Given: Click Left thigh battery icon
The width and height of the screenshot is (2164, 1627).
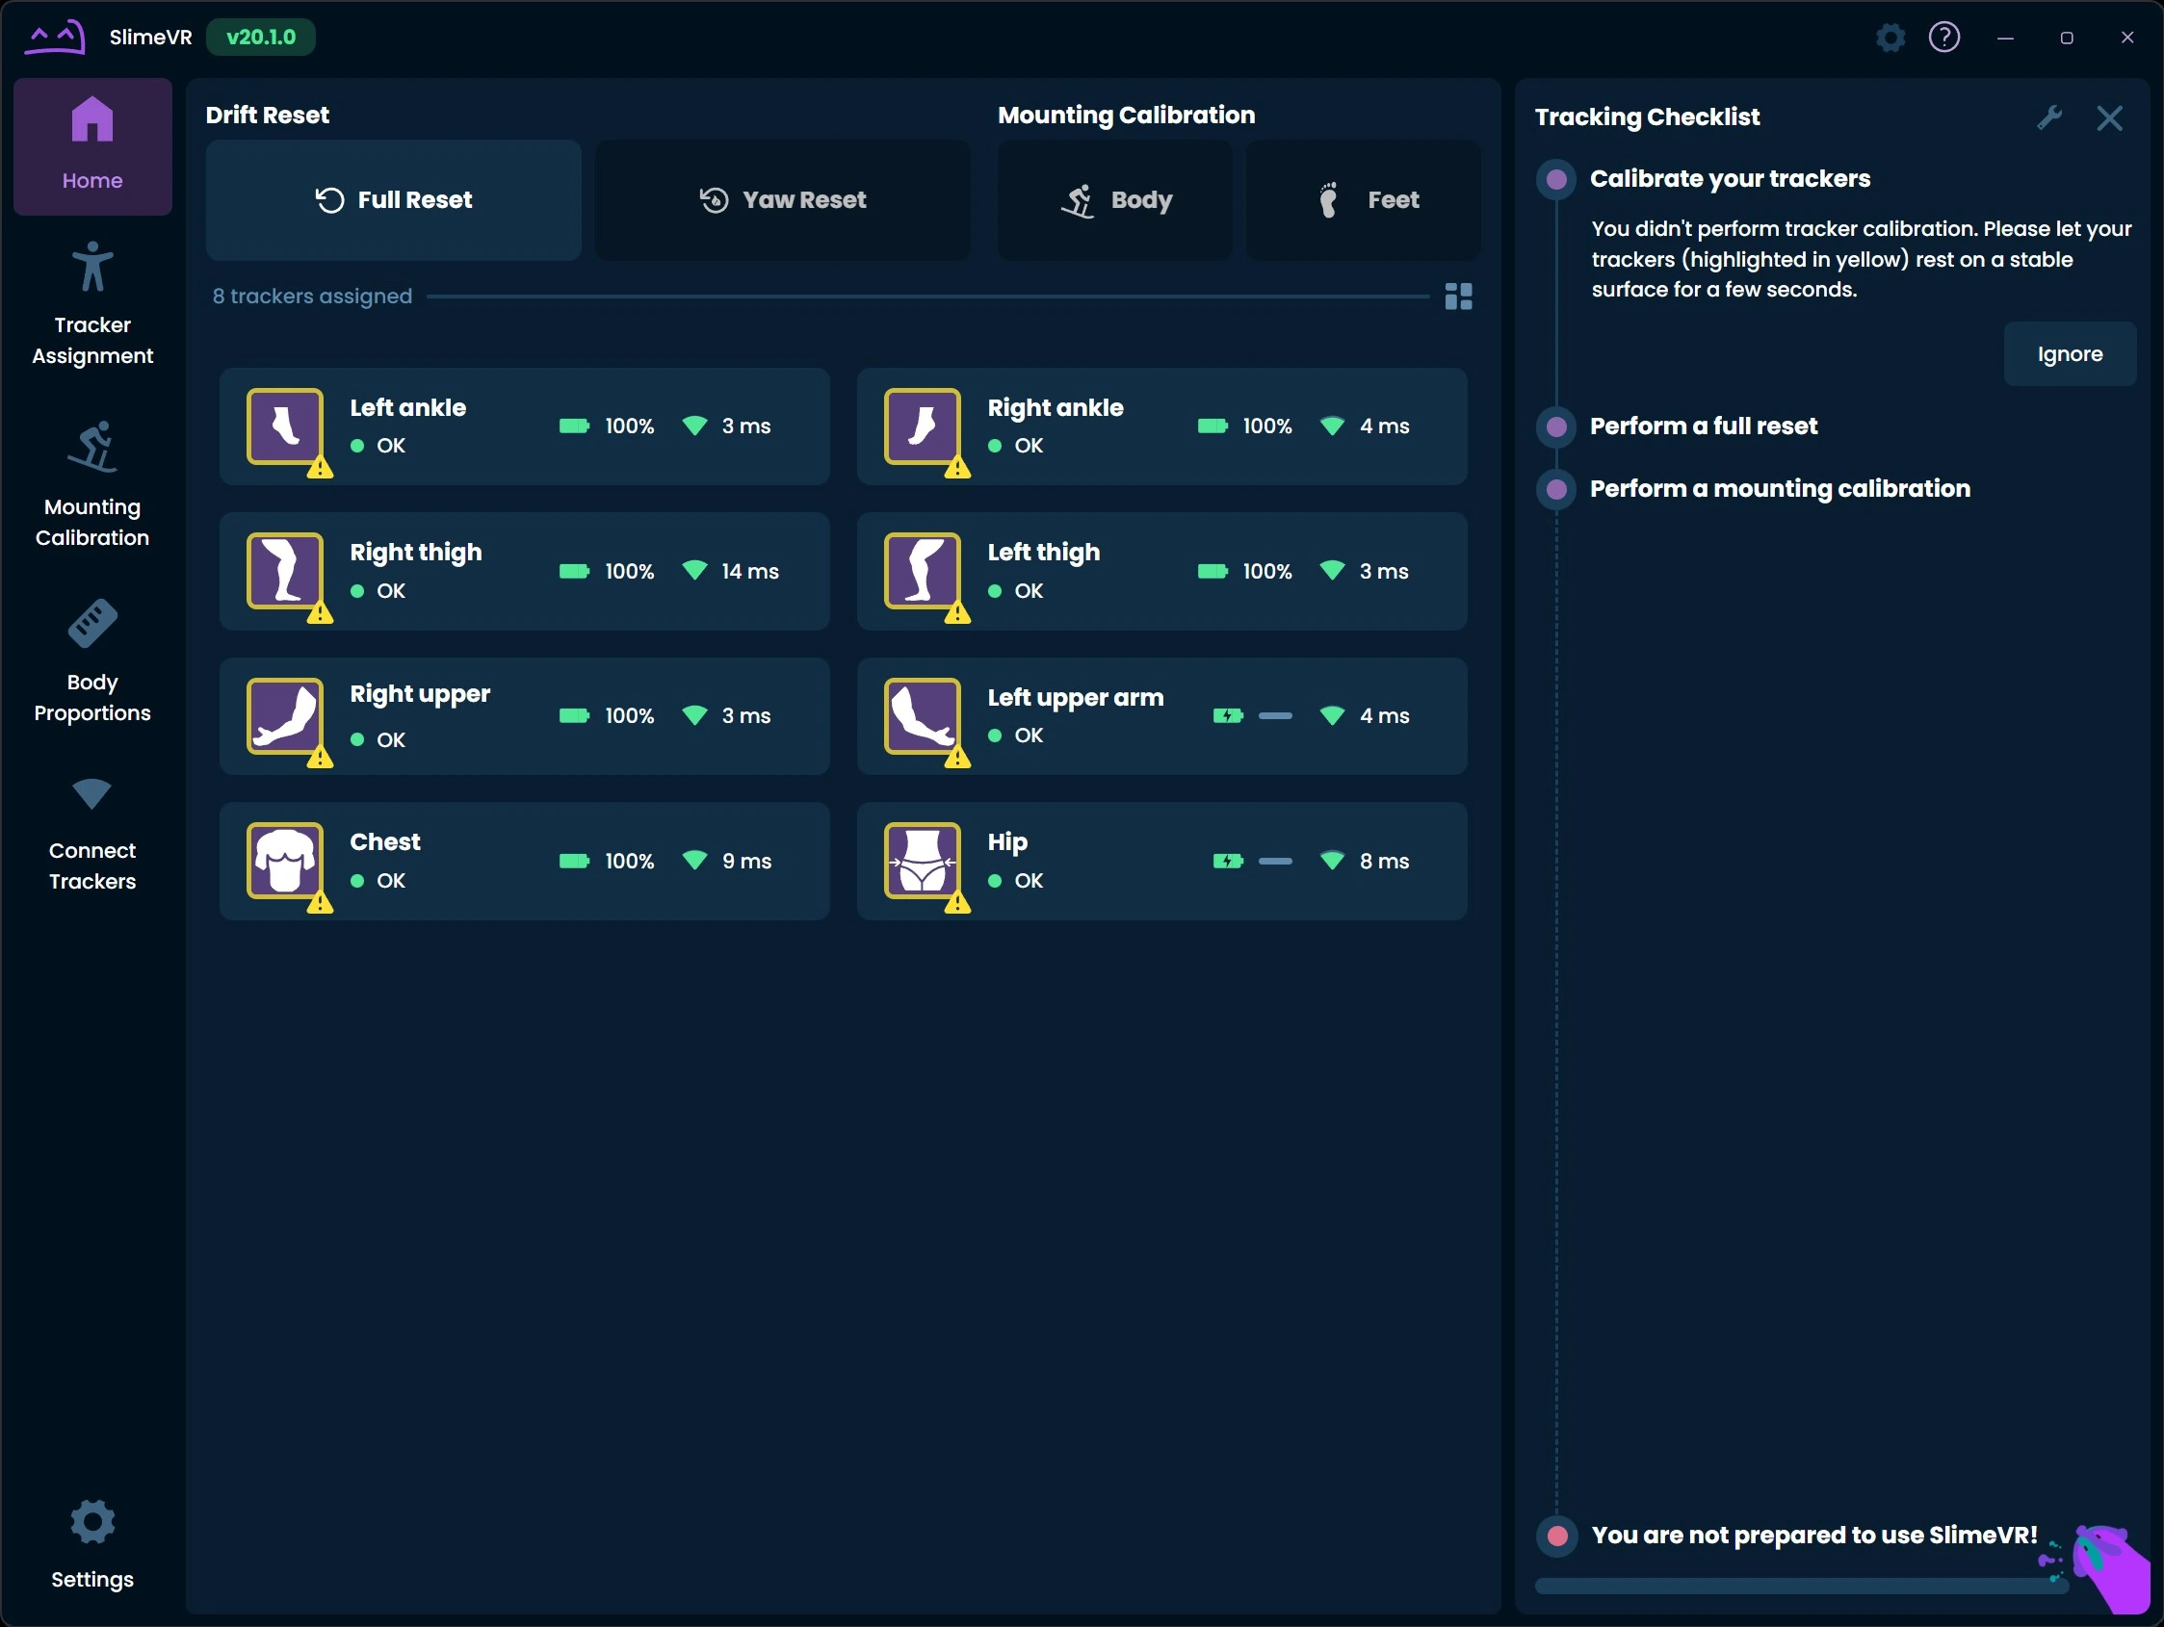Looking at the screenshot, I should tap(1213, 571).
